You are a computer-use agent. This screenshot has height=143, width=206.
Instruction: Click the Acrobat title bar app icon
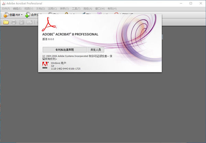4,3
